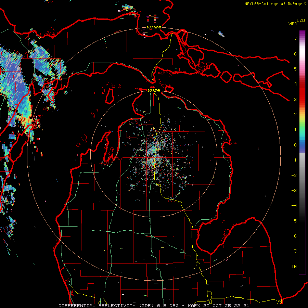Click the legend value 6
The image size is (308, 308).
click(295, 54)
